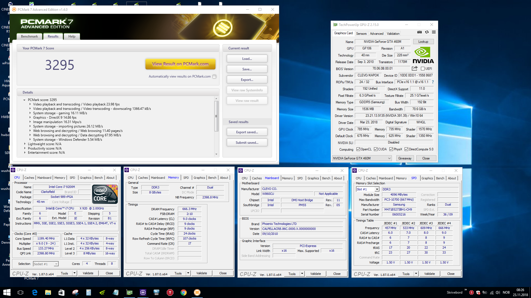Expand the Productivity score N/A node

coord(25,148)
